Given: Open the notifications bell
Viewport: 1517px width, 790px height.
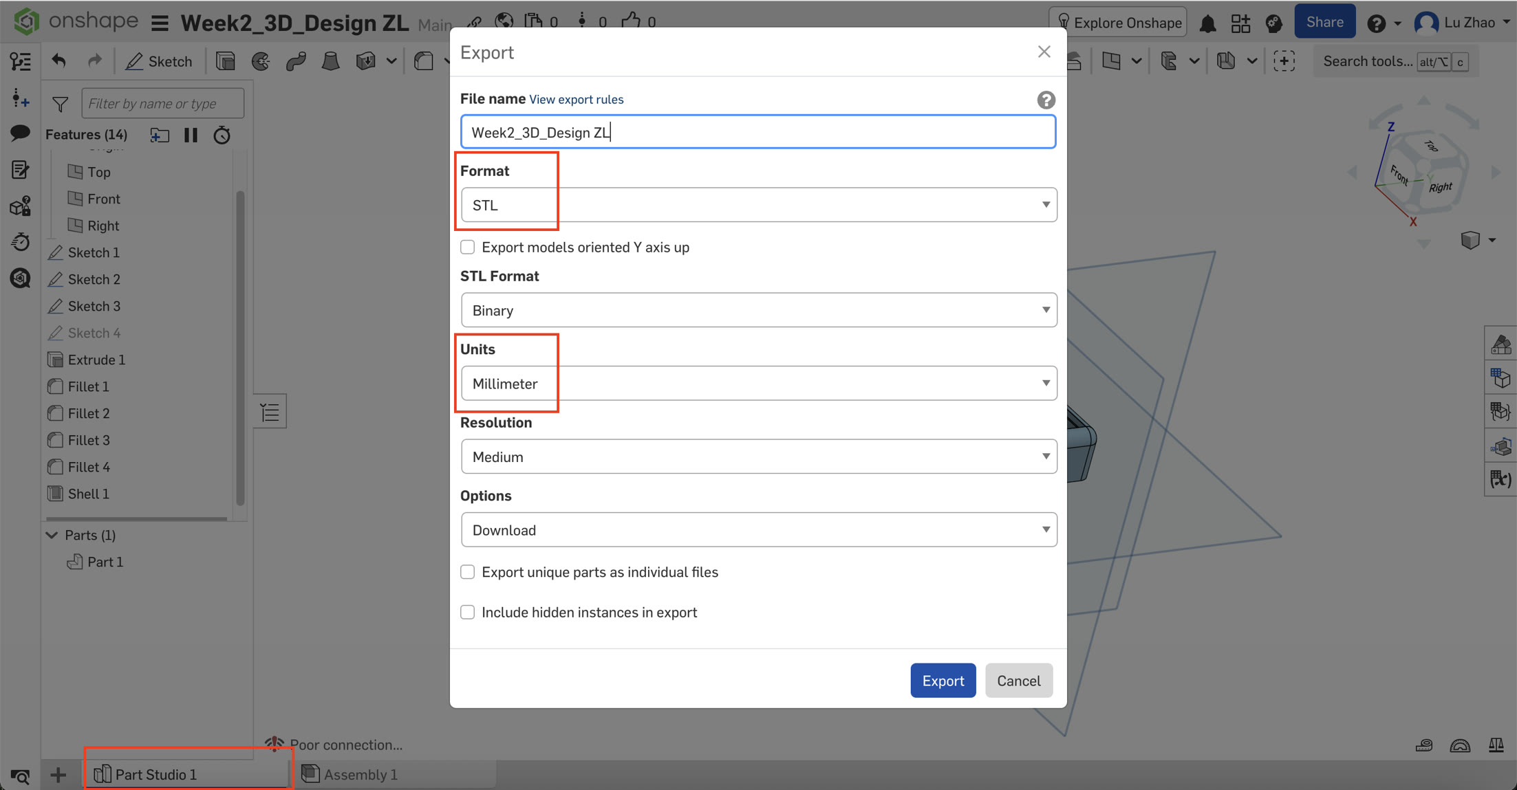Looking at the screenshot, I should (1207, 23).
